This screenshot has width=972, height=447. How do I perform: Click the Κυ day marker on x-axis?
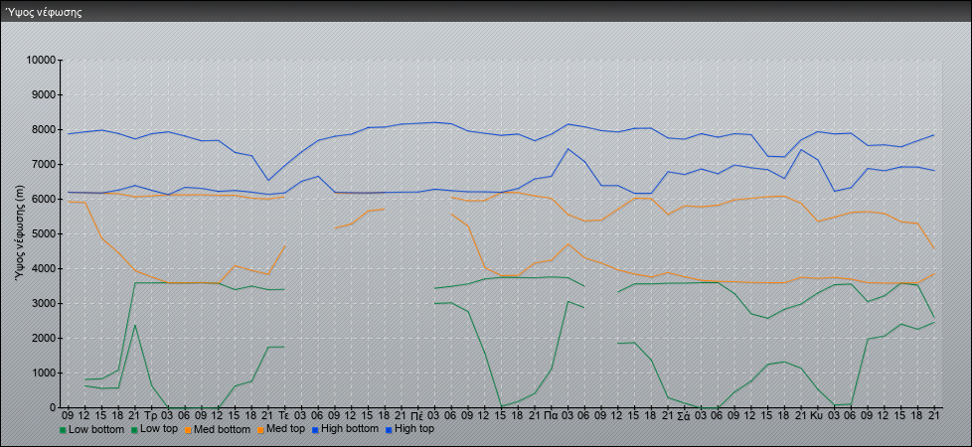(x=817, y=416)
